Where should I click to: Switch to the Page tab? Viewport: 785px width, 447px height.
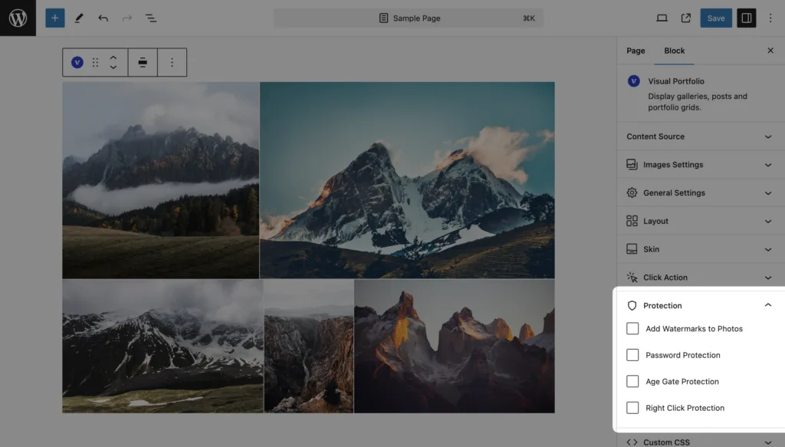636,51
